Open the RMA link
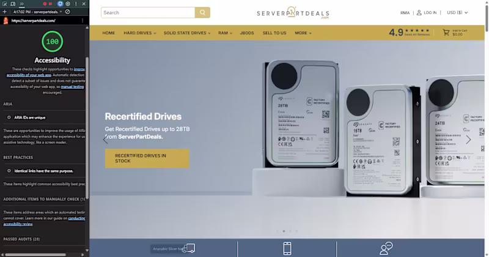The image size is (489, 257). tap(405, 13)
